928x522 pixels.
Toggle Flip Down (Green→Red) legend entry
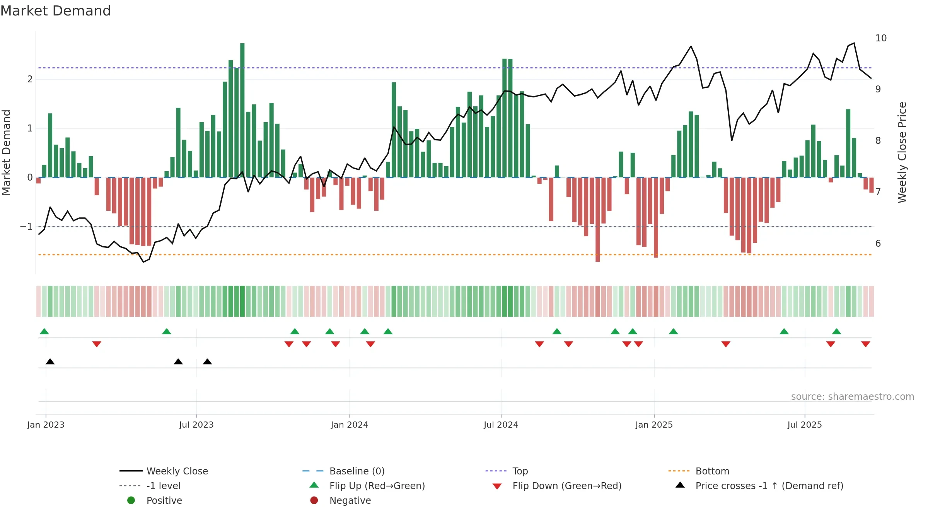(557, 486)
